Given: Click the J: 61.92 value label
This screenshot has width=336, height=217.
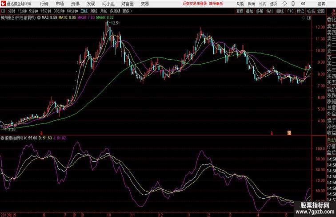Looking at the screenshot, I should (x=60, y=138).
